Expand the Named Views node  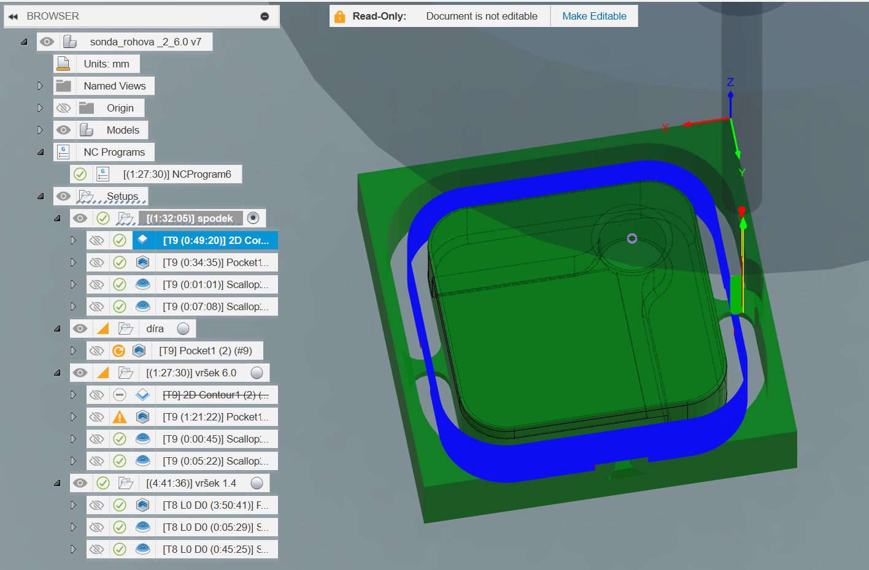[x=41, y=86]
